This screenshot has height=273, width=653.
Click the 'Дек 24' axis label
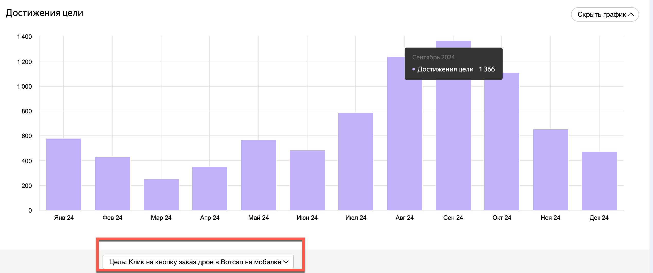599,218
